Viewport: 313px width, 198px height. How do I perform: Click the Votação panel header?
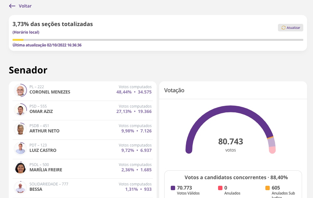(x=175, y=90)
